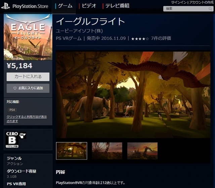Image resolution: width=215 pixels, height=188 pixels.
Task: Open the PlayStation.Store home link
Action: click(x=30, y=6)
